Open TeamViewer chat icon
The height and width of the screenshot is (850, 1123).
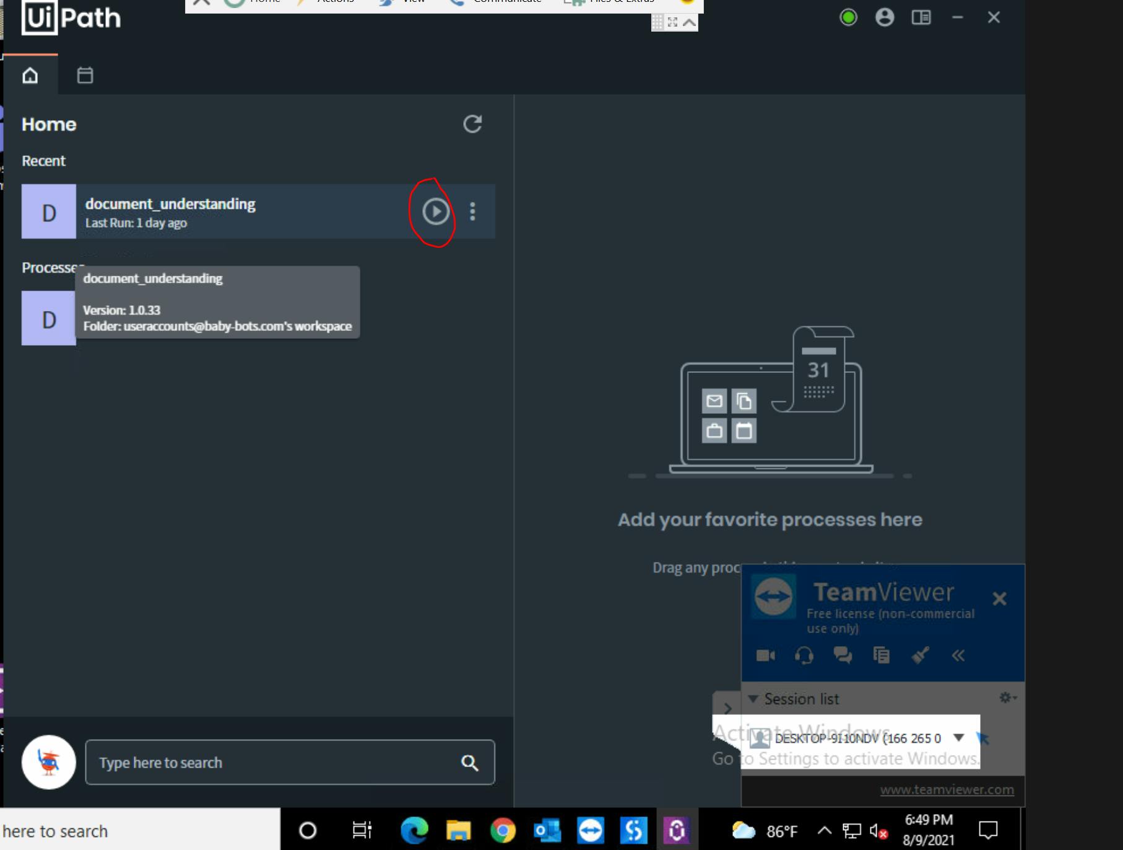click(843, 655)
